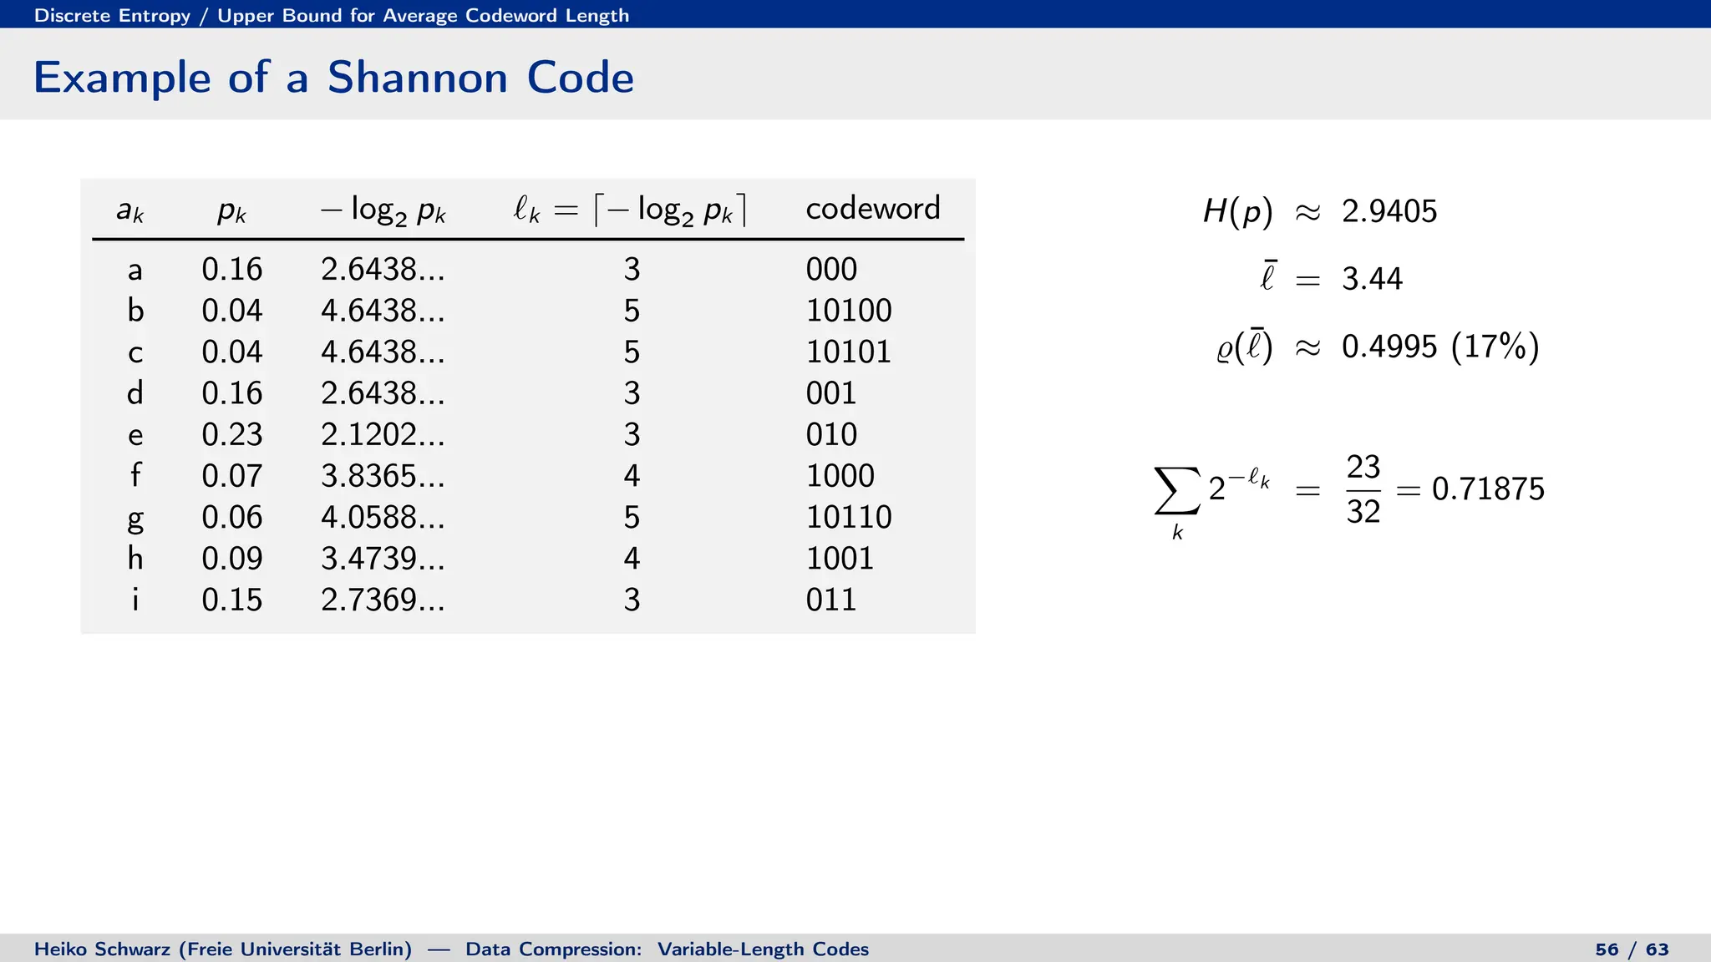Image resolution: width=1711 pixels, height=962 pixels.
Task: Click the entropy value 2.9405
Action: click(x=1389, y=211)
